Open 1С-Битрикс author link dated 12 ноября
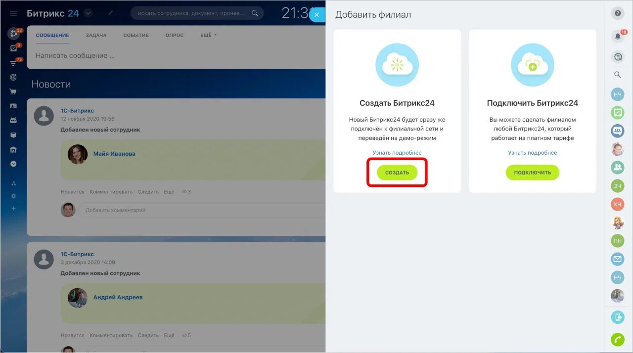Image resolution: width=633 pixels, height=353 pixels. (x=77, y=111)
